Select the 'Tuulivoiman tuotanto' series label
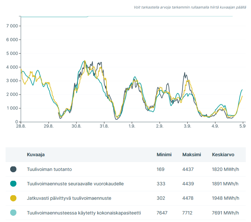Viewport: 251px width, 222px height. click(x=49, y=169)
